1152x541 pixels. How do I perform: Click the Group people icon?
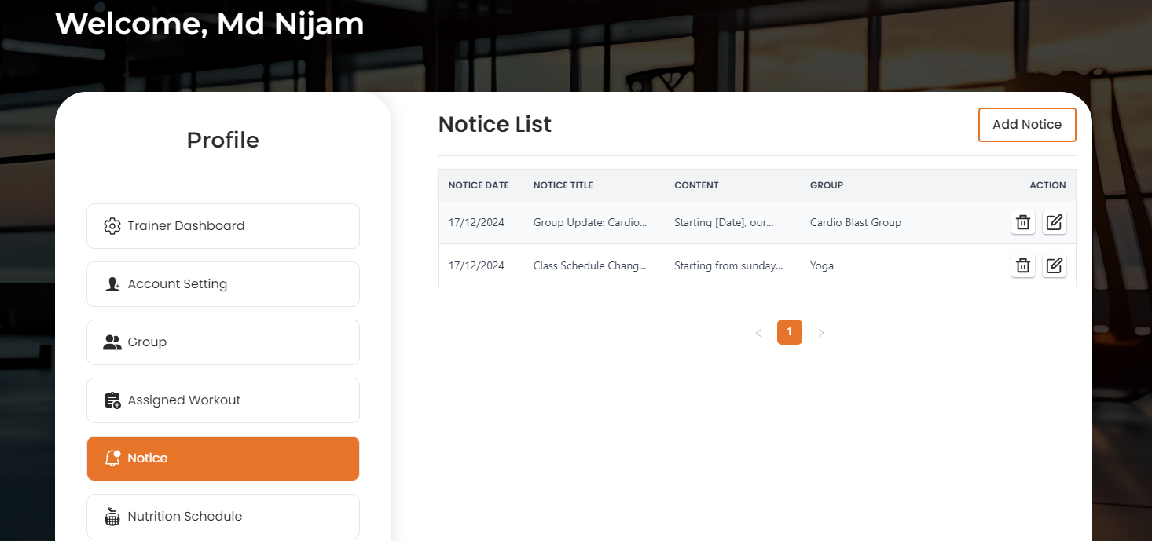coord(112,342)
